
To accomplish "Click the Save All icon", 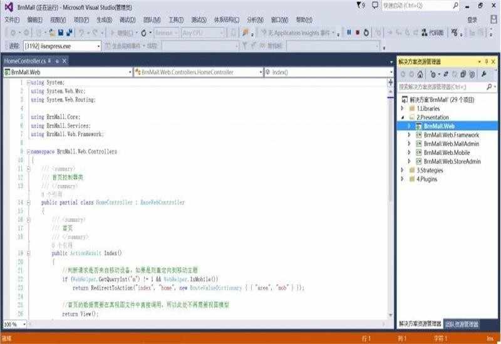I will [x=69, y=33].
